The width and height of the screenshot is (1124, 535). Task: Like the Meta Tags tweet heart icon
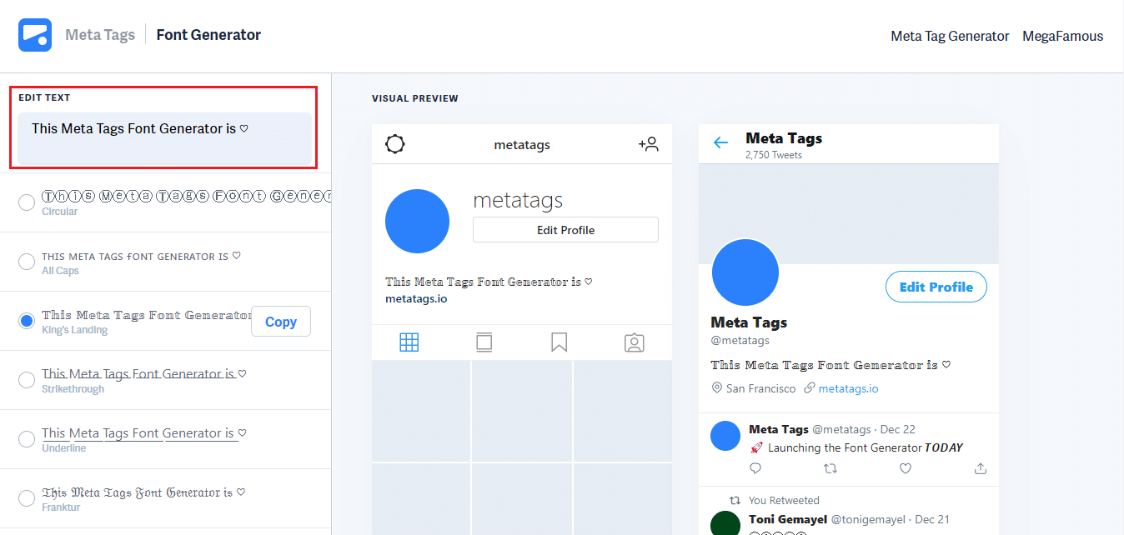906,468
